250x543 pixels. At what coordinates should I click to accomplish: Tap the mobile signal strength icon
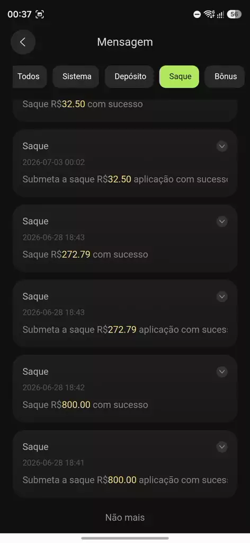pyautogui.click(x=220, y=14)
